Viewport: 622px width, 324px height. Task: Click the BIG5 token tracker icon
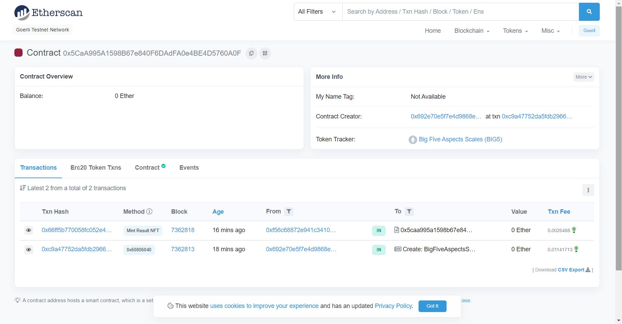[413, 140]
